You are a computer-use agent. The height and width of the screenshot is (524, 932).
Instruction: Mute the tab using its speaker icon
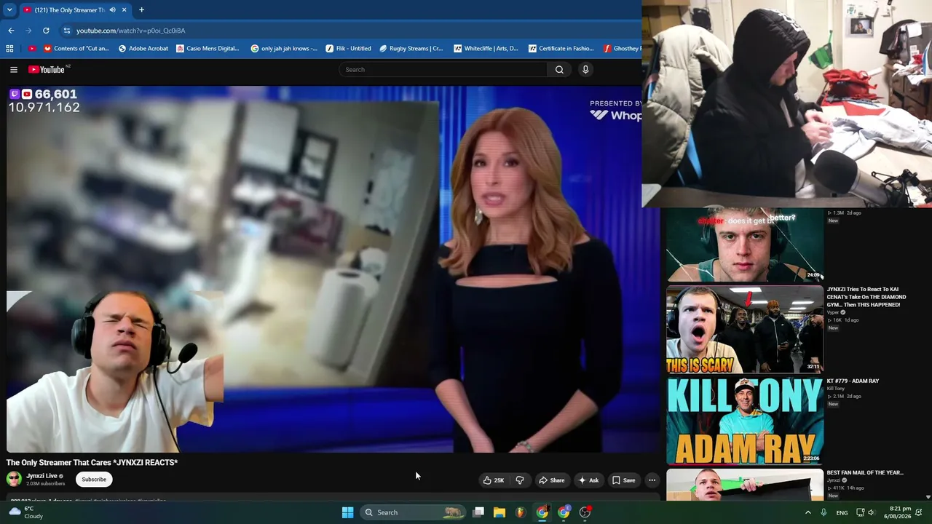tap(113, 10)
